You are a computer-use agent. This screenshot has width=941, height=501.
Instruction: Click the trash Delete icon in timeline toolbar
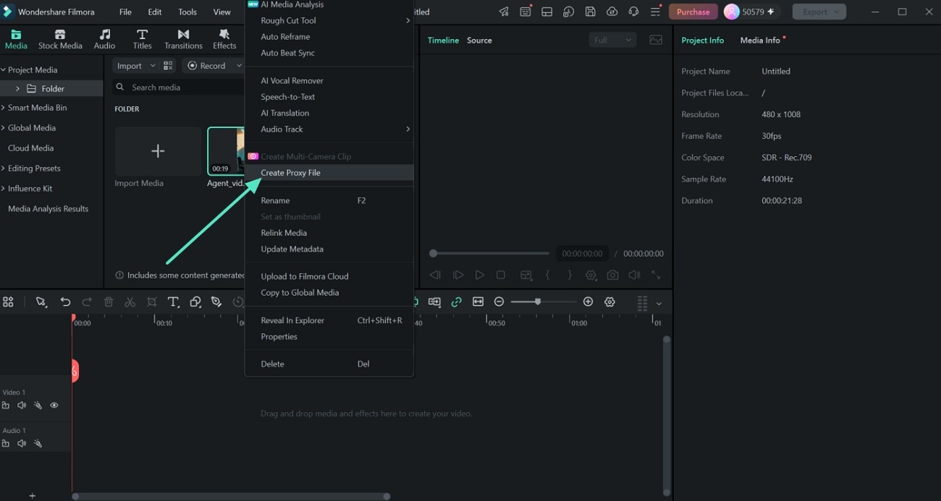coord(109,302)
